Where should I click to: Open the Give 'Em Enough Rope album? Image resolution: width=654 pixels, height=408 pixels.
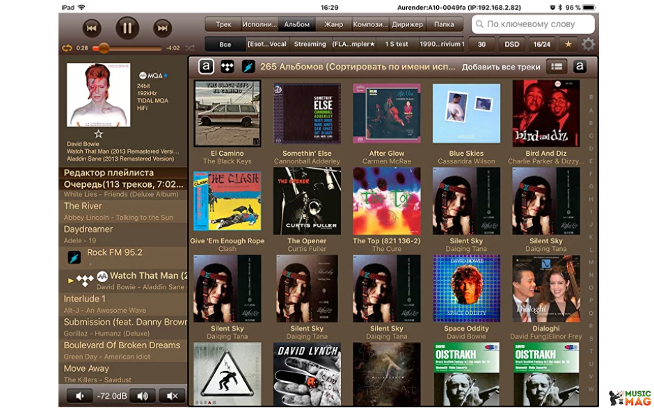click(228, 201)
